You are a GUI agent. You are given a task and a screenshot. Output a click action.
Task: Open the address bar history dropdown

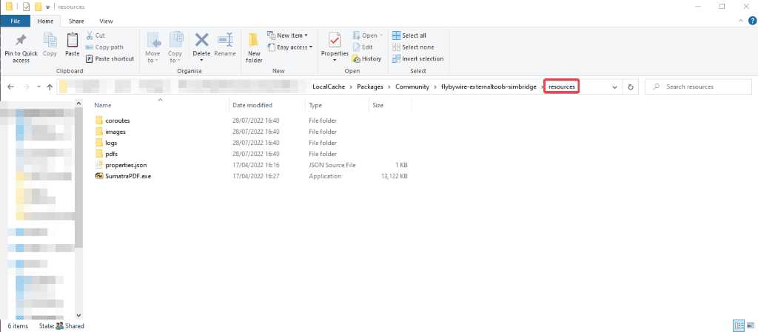point(614,87)
